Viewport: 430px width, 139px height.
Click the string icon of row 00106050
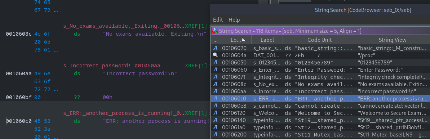click(215, 63)
